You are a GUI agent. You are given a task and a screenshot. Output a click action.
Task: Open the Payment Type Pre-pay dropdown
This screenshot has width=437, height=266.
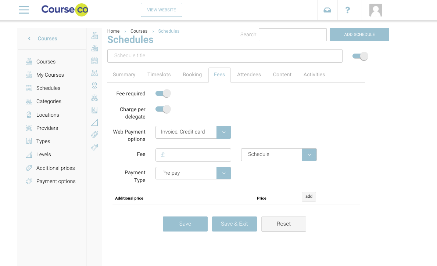(x=223, y=173)
